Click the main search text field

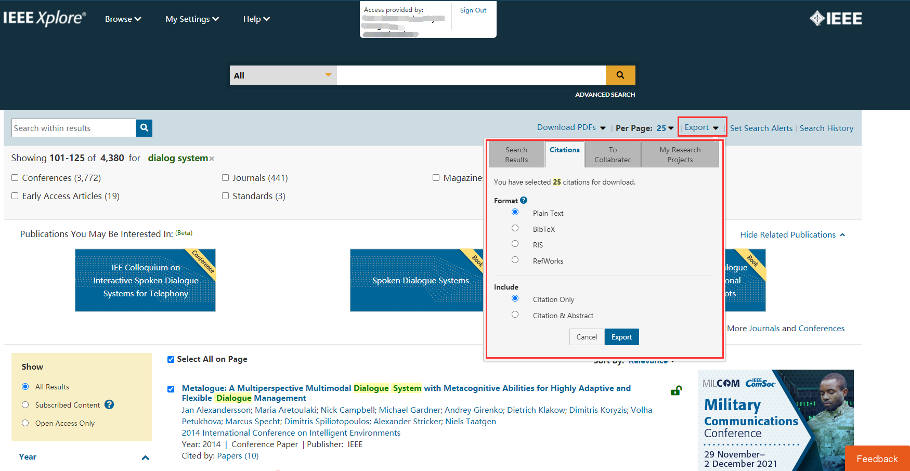tap(471, 75)
